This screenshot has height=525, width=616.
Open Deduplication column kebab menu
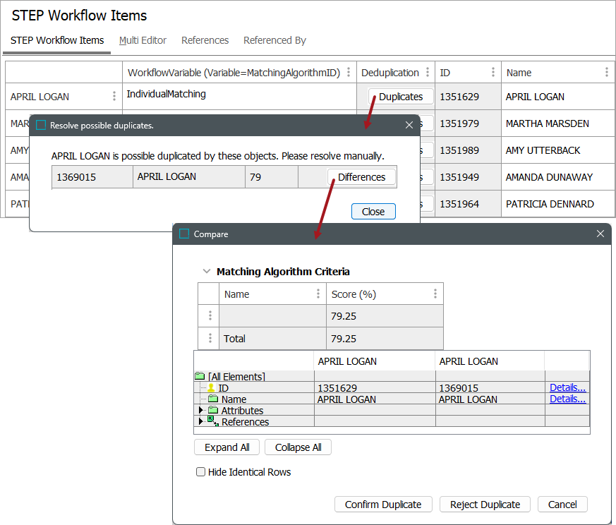click(426, 73)
